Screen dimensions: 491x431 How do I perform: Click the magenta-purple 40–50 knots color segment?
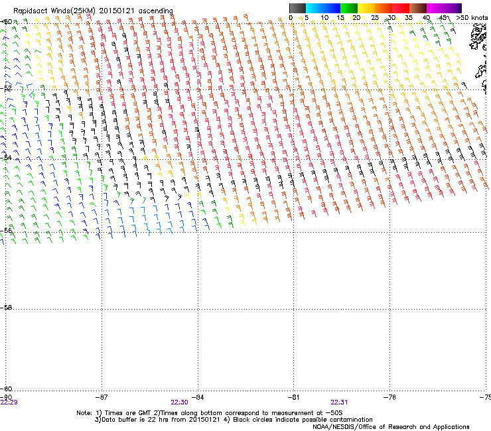444,8
